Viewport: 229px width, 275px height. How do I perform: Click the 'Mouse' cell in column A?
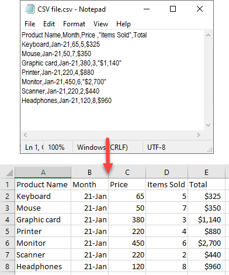[x=43, y=208]
